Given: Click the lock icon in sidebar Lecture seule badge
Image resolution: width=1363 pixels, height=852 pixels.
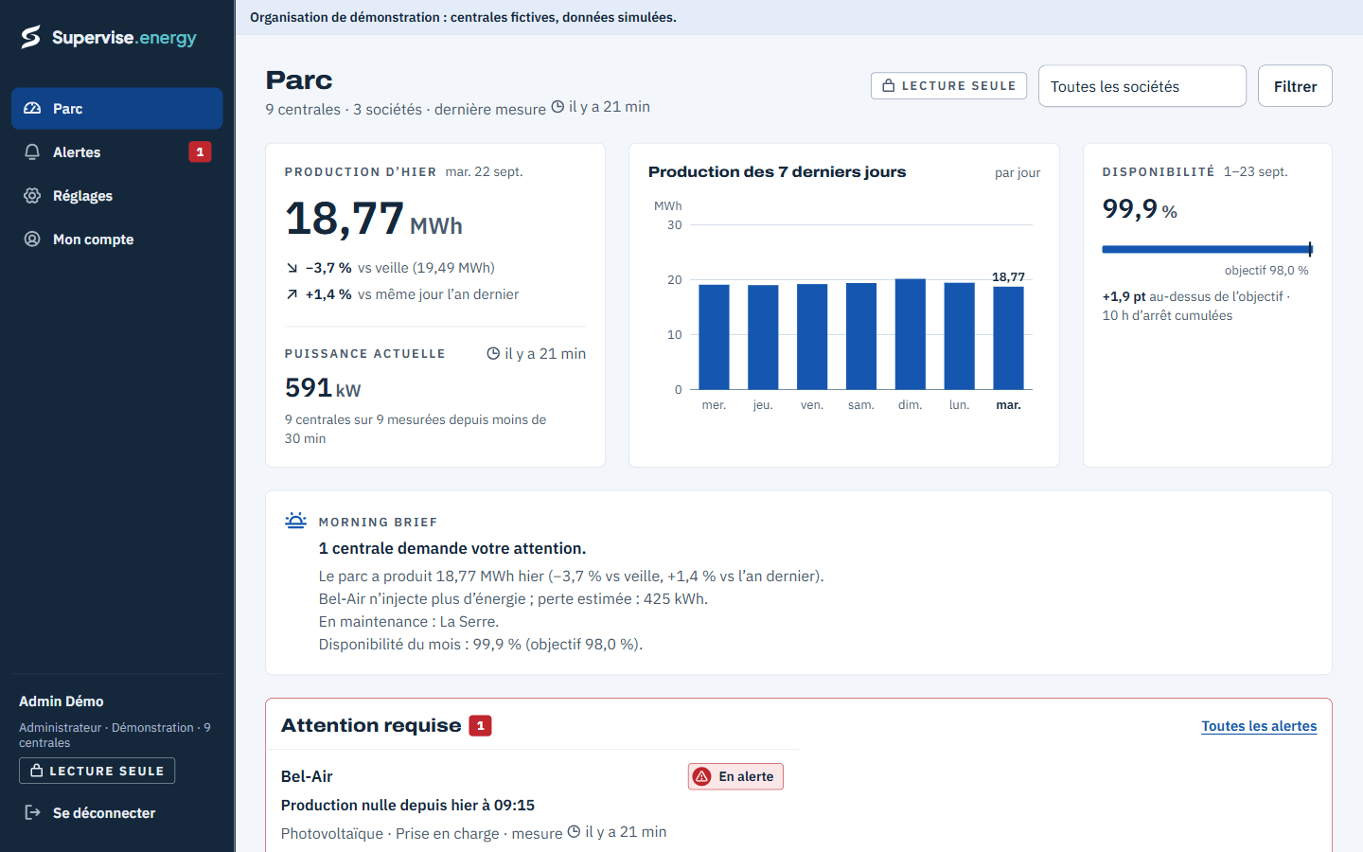Looking at the screenshot, I should tap(37, 771).
